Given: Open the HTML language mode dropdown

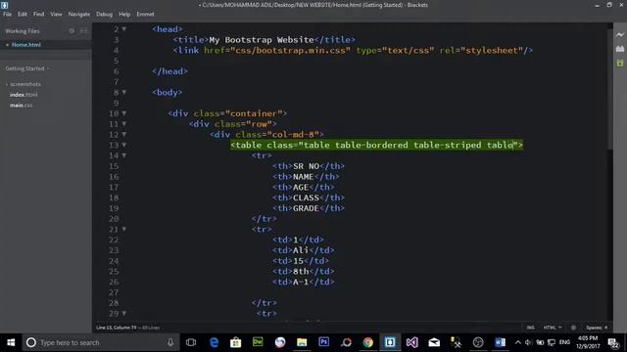Looking at the screenshot, I should tap(553, 328).
